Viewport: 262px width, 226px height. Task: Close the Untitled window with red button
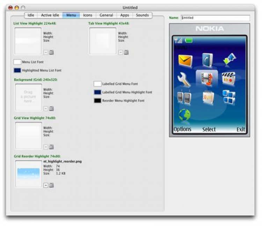pyautogui.click(x=10, y=8)
